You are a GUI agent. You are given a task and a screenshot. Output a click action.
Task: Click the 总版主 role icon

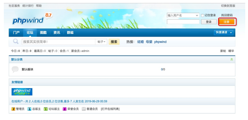coord(29,109)
